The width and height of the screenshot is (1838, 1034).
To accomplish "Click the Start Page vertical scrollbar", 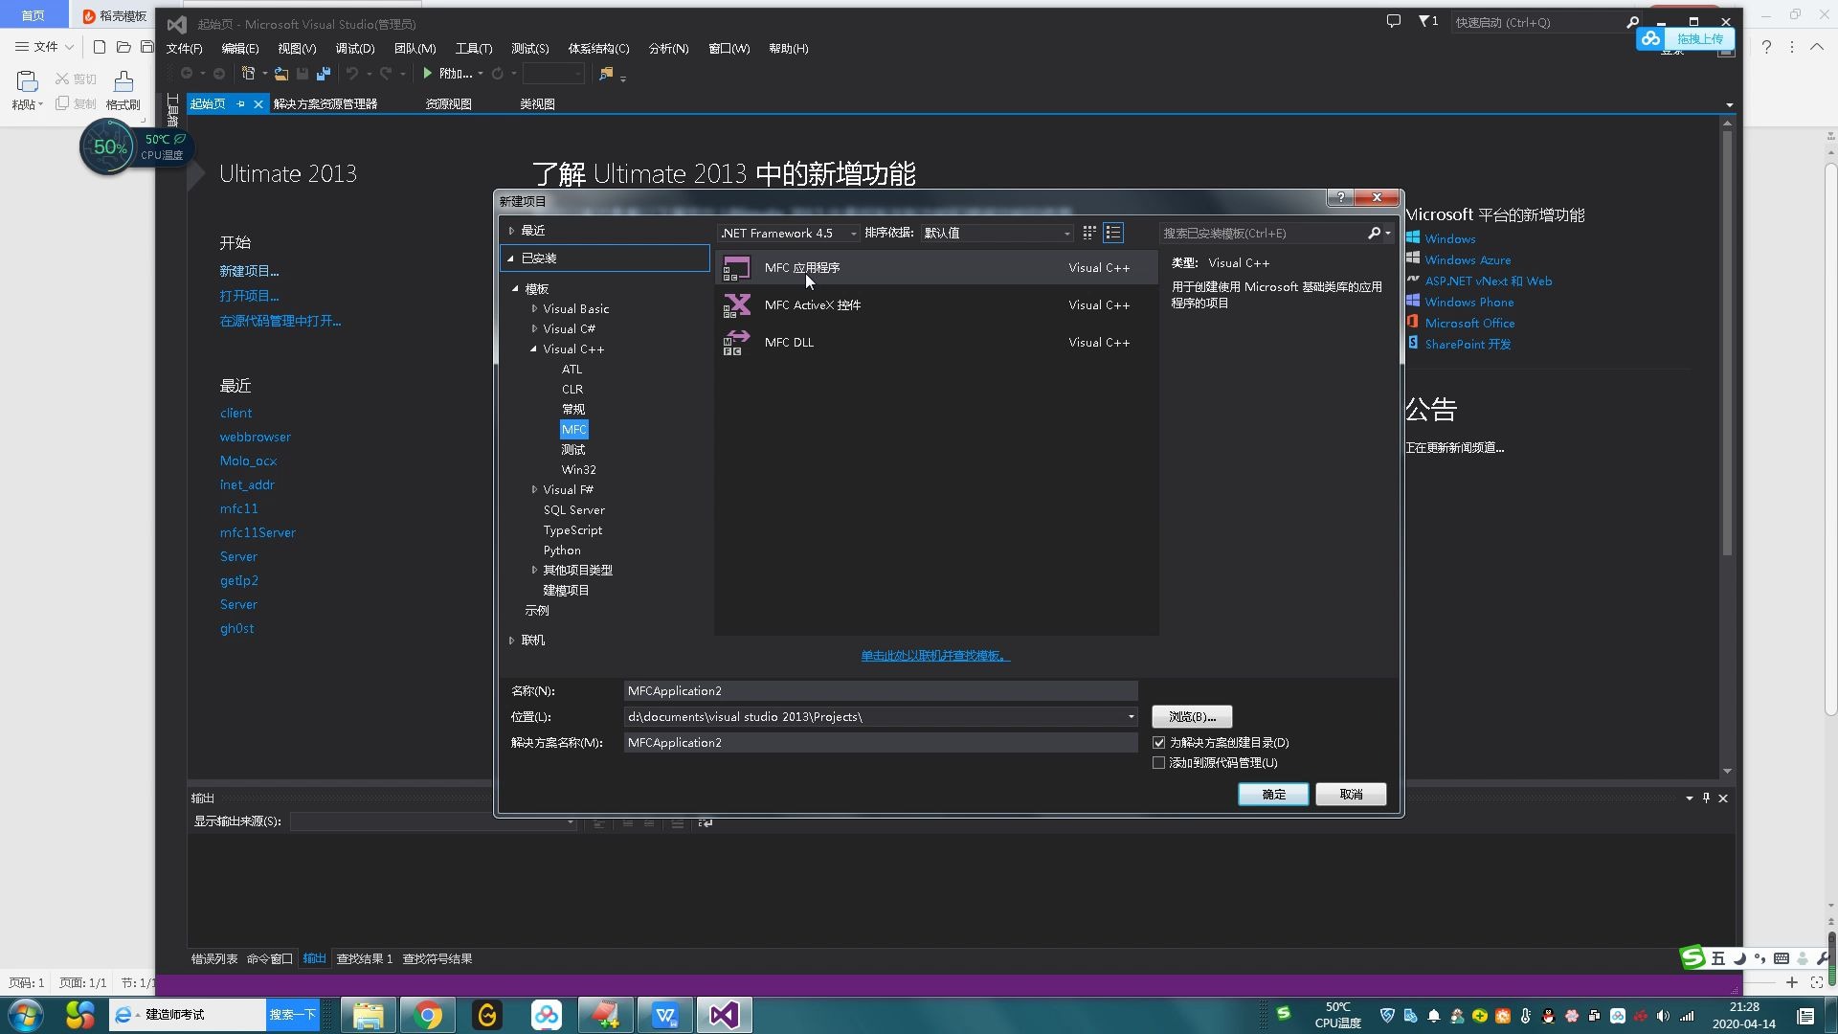I will (1727, 343).
